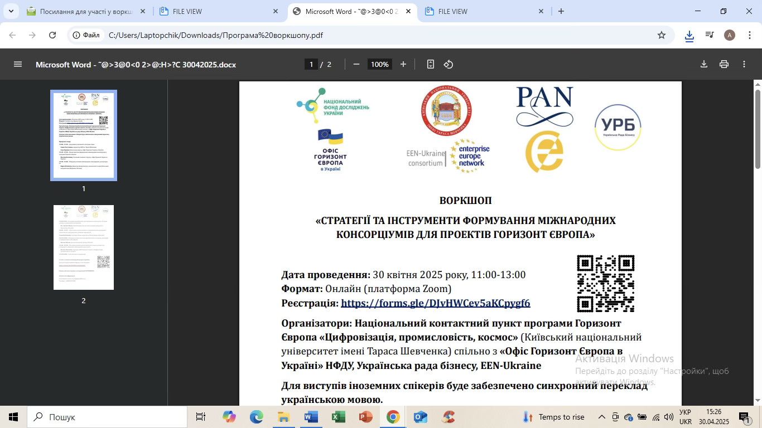
Task: Zoom out the PDF with minus icon
Action: [x=356, y=64]
